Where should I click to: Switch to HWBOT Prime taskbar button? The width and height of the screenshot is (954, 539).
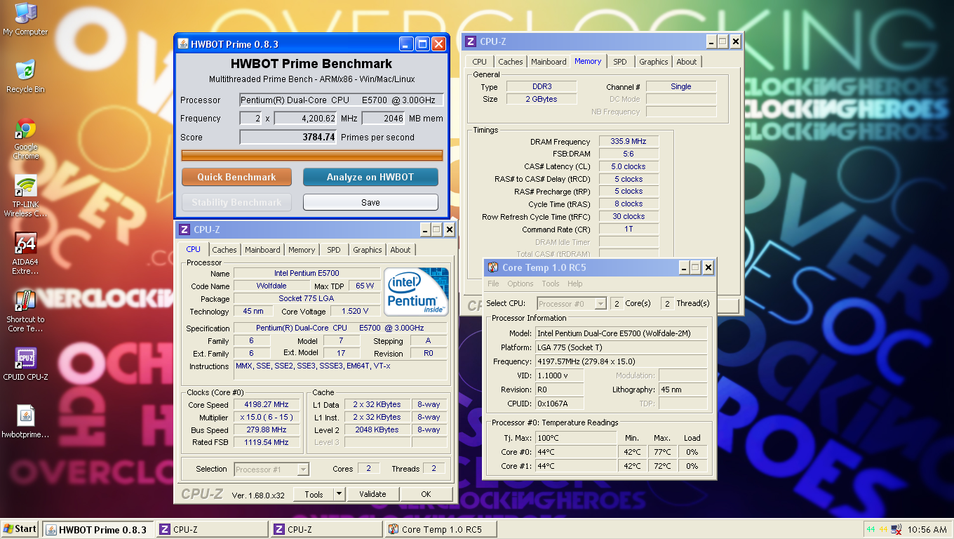coord(98,530)
